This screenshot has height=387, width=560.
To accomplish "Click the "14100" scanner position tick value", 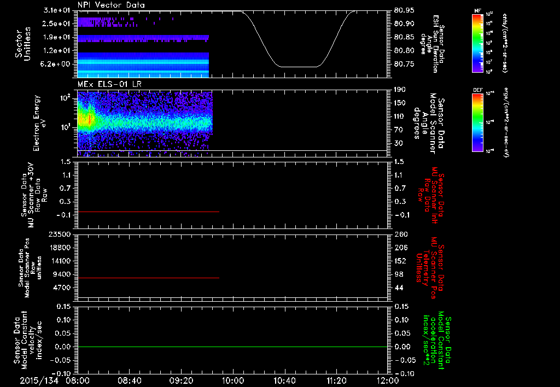I will (x=60, y=261).
